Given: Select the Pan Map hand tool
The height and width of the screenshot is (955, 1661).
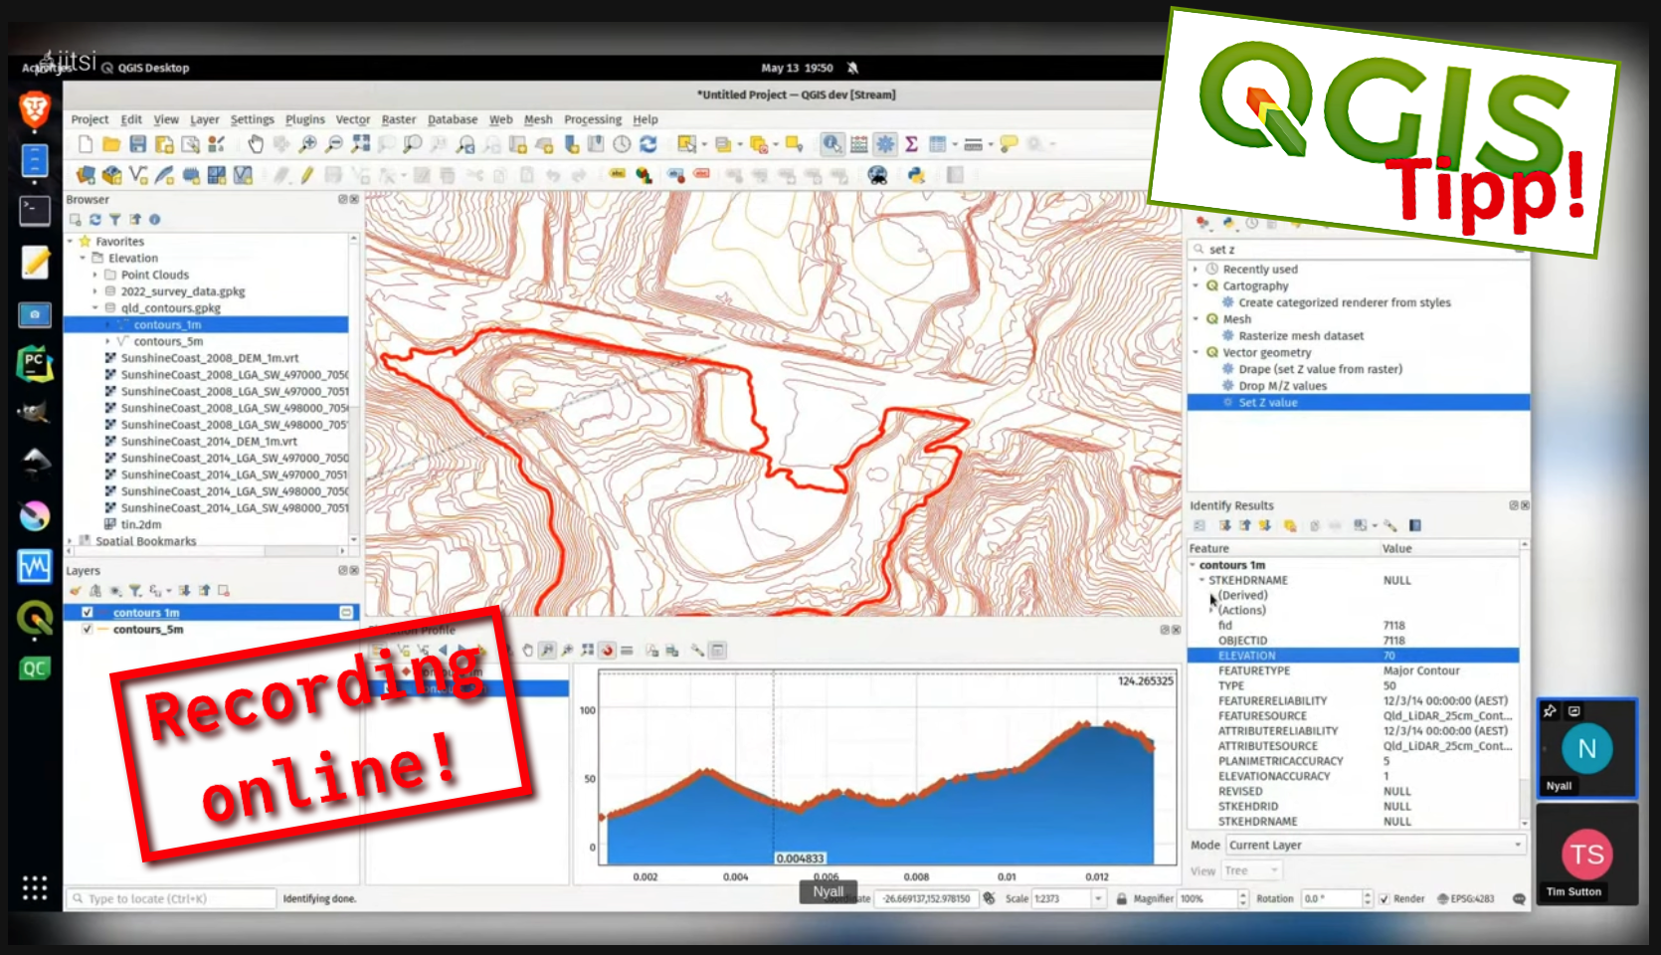Looking at the screenshot, I should tap(256, 144).
